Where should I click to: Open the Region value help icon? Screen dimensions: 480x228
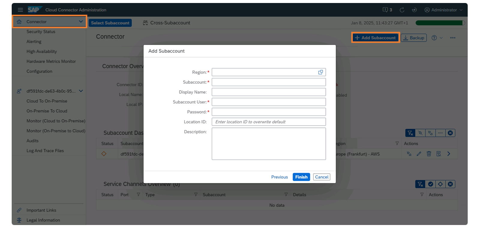pos(321,72)
